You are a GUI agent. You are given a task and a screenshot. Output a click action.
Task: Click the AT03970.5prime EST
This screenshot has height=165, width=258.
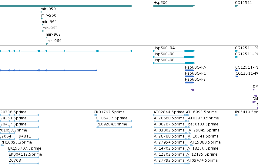[189, 121]
